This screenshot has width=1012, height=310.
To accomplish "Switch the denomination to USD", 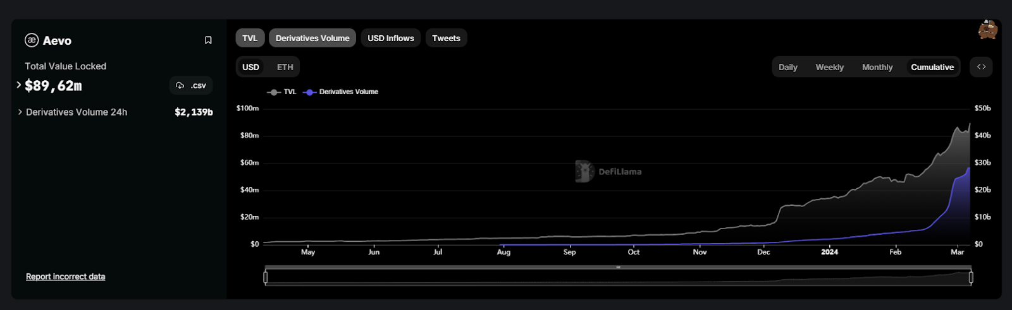I will pyautogui.click(x=251, y=67).
